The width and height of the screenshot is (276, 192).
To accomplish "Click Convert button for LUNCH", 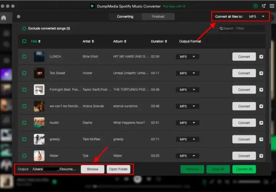I will tap(244, 56).
